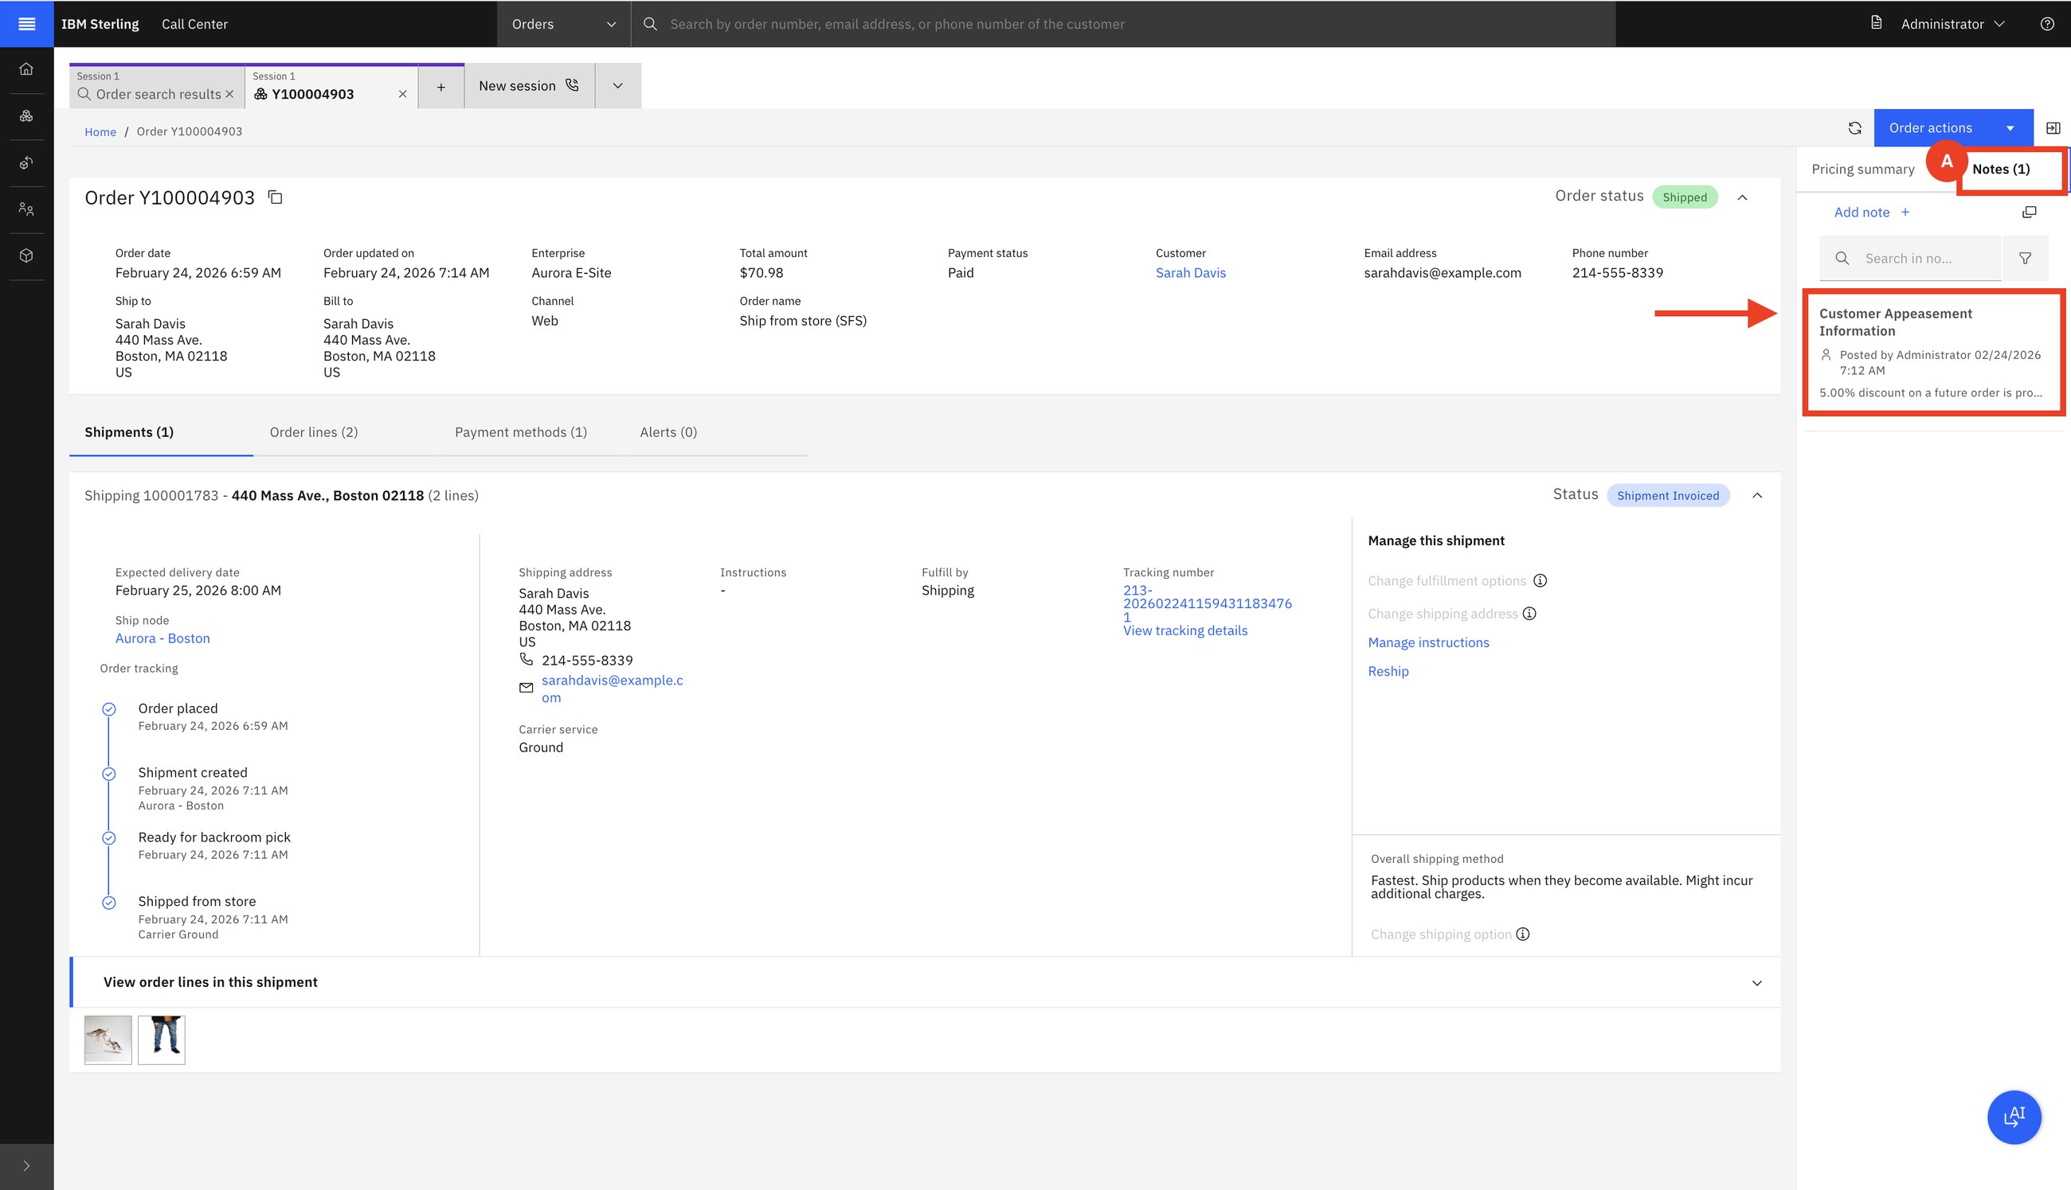
Task: Open the Alerts (0) tab
Action: 668,432
